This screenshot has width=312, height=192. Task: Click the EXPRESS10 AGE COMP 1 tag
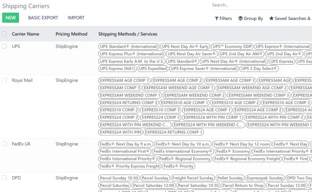click(184, 103)
